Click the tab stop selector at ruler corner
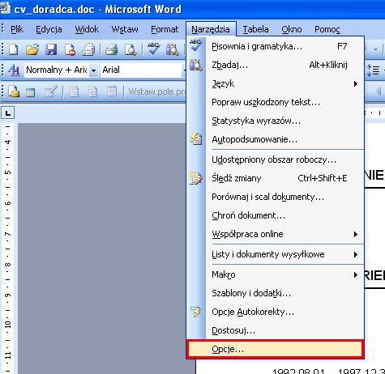Screen dimensions: 385x374 (x=8, y=113)
